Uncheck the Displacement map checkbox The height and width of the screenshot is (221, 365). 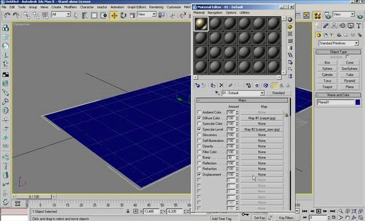(x=199, y=174)
